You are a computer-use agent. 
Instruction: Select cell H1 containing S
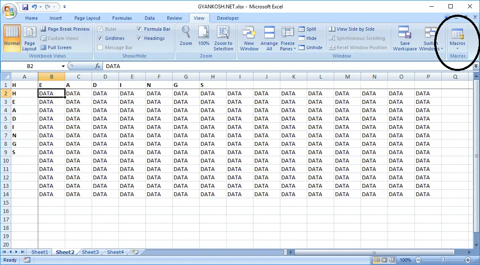pos(213,85)
